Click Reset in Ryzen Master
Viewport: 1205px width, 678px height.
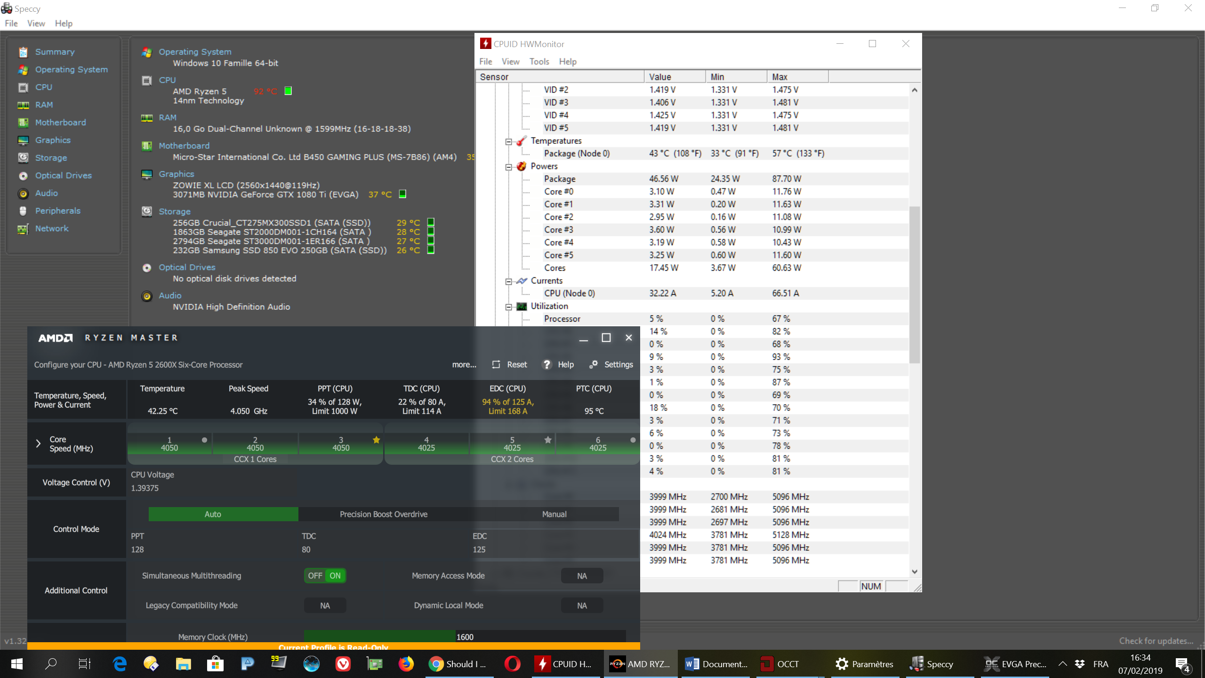tap(510, 365)
